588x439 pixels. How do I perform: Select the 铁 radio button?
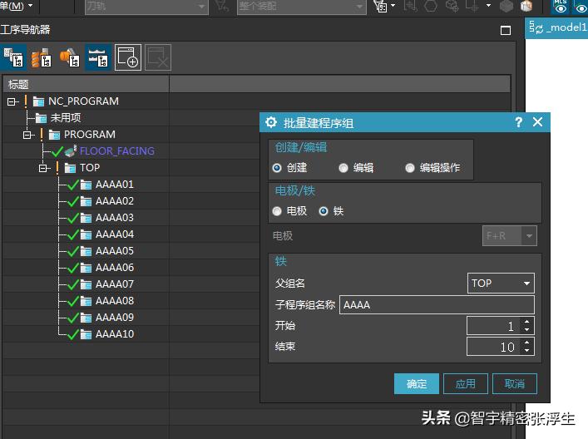324,211
